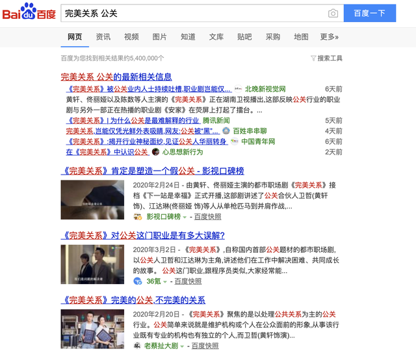Open the 36氪 source icon
416x355 pixels.
click(138, 281)
